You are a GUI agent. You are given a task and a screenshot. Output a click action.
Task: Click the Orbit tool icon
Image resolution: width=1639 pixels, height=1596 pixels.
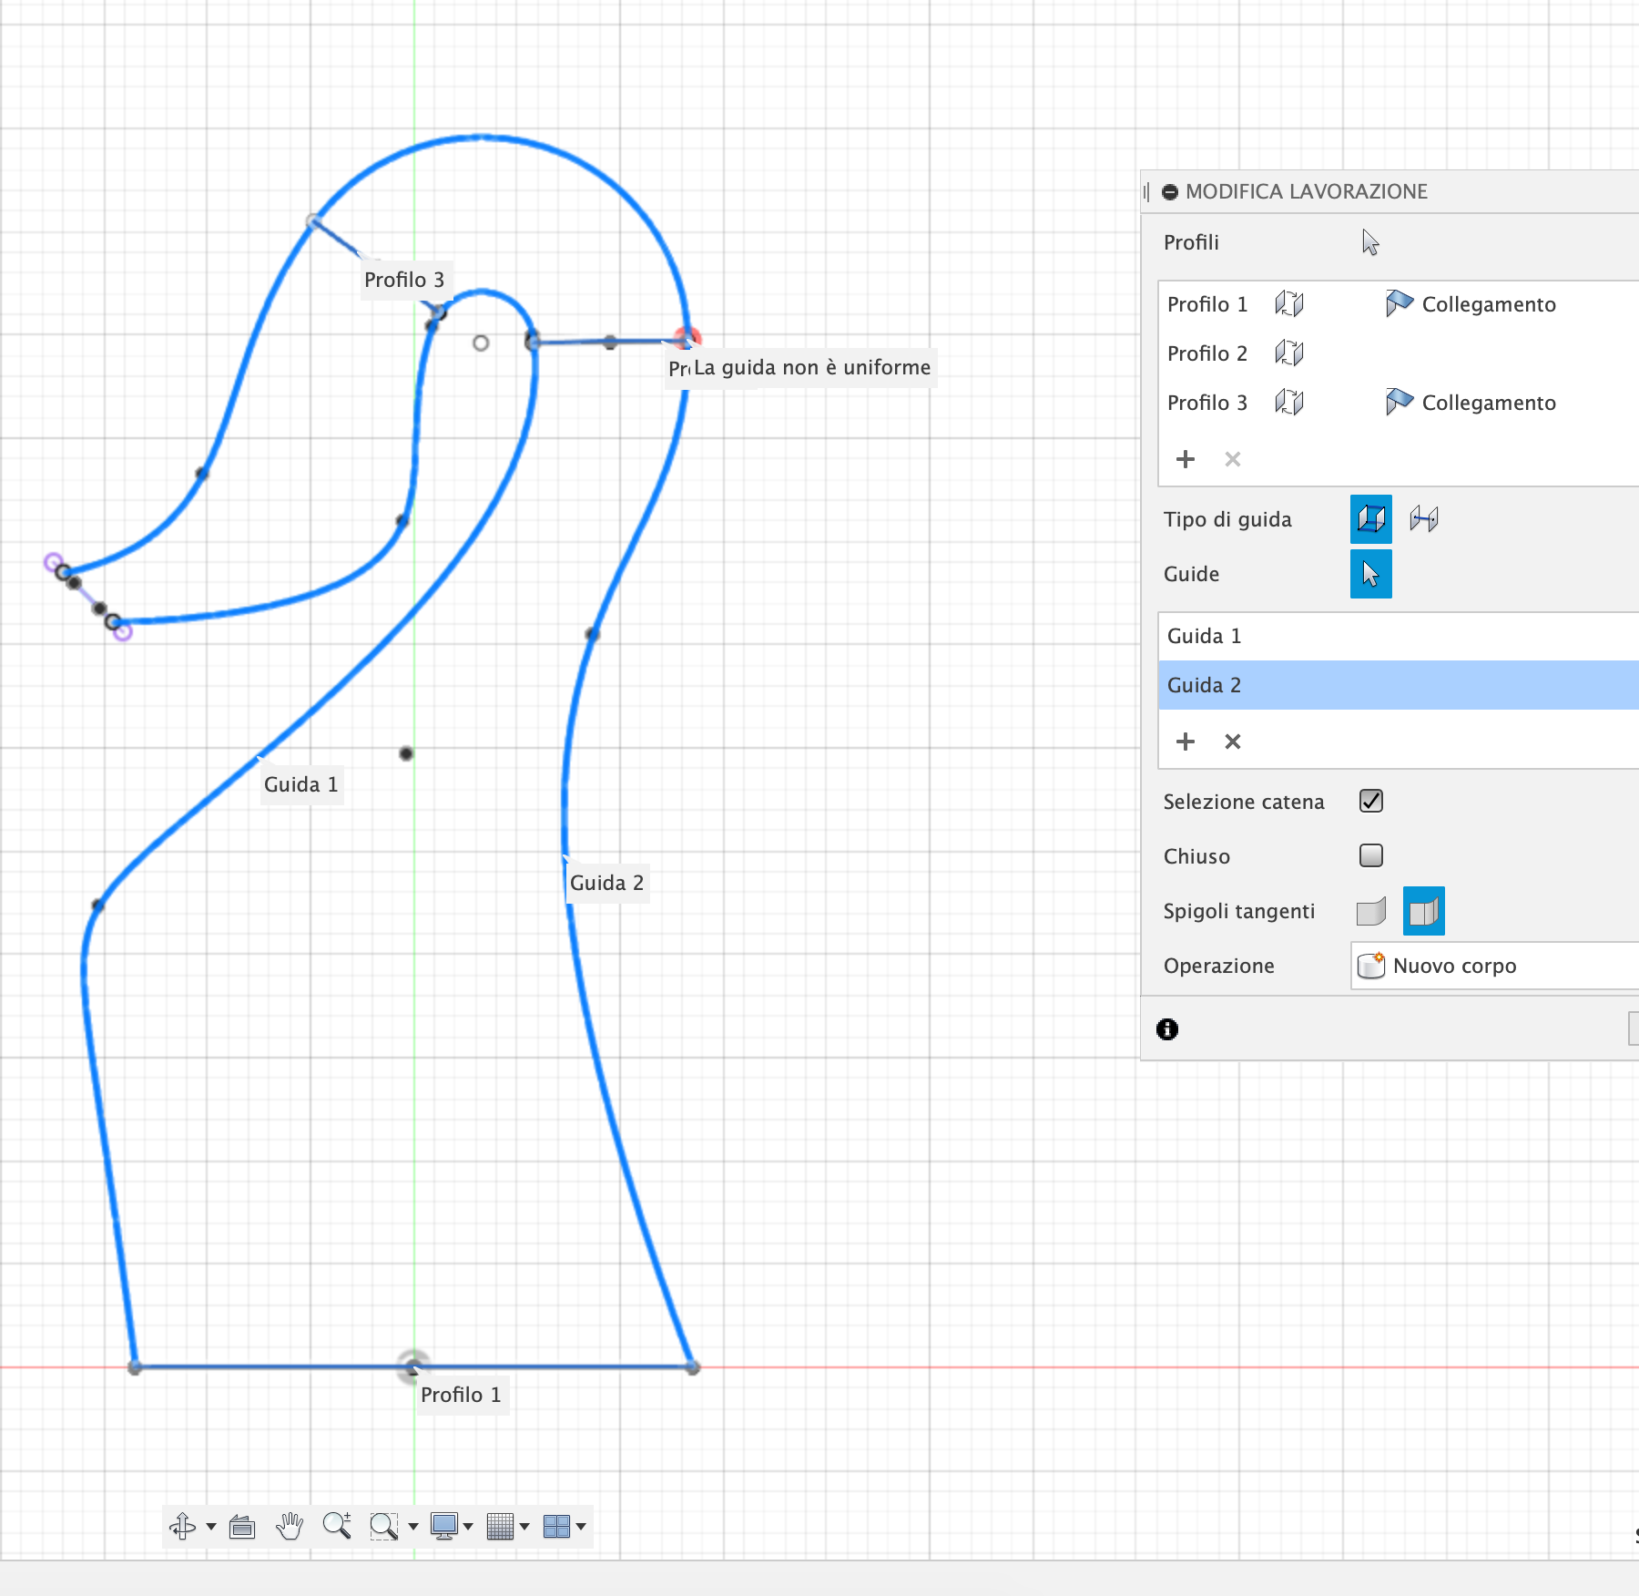pyautogui.click(x=182, y=1526)
